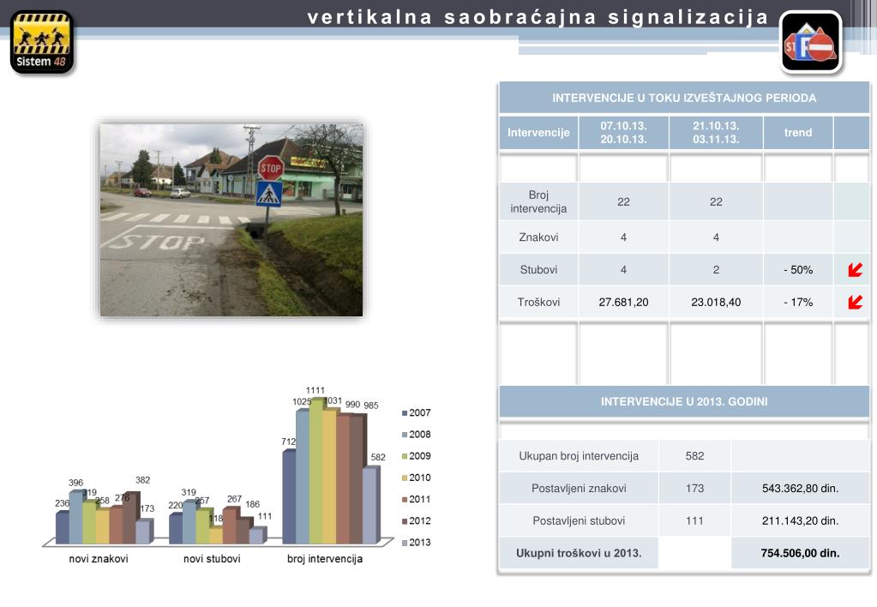Screen dimensions: 877x607
Task: Click the traffic signs icon beside the title
Action: tap(810, 43)
